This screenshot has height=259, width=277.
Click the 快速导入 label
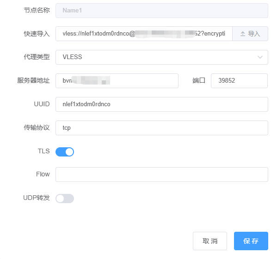point(37,34)
